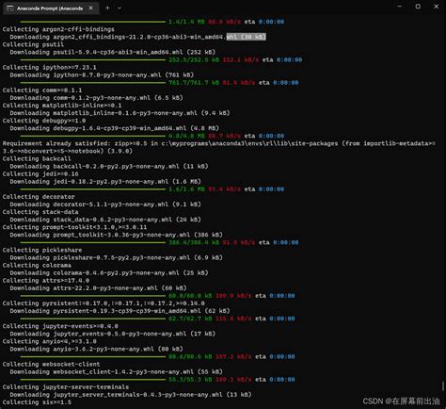Click the 'Collecting six>=1.5' line
The width and height of the screenshot is (446, 409).
37,402
